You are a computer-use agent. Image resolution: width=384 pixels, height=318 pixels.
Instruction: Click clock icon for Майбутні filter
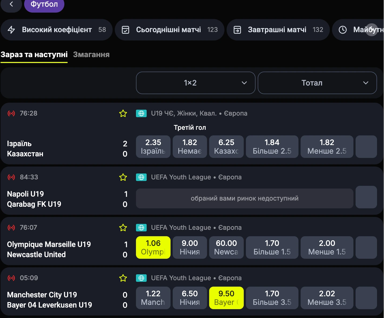[343, 30]
